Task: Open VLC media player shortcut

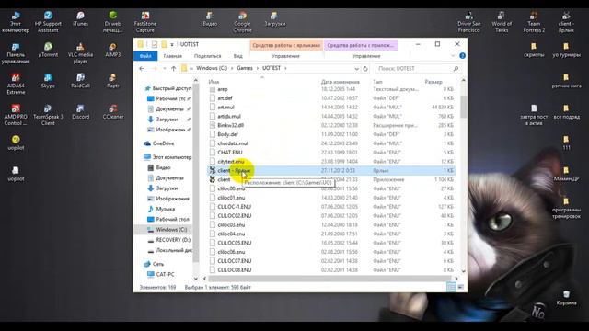Action: coord(80,53)
